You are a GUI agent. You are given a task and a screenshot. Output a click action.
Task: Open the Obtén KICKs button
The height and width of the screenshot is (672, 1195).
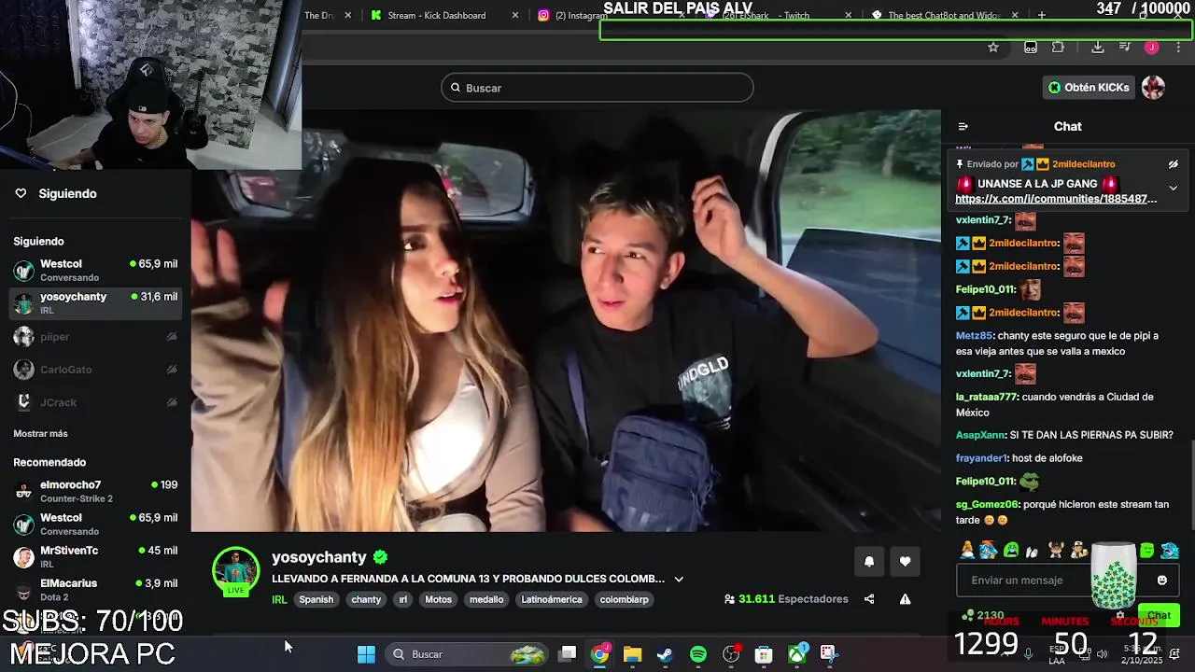point(1089,88)
